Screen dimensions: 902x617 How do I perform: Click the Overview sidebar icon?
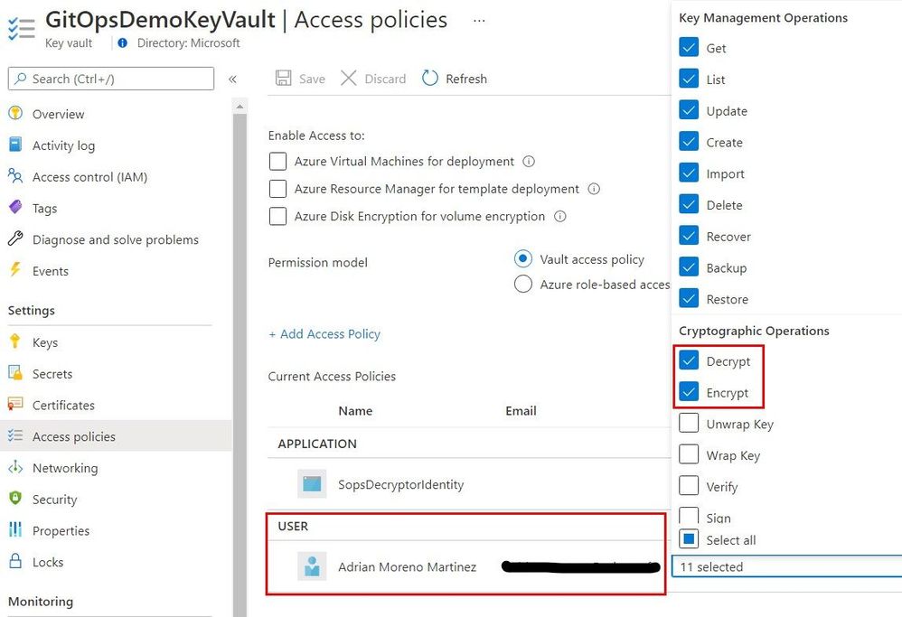point(15,113)
